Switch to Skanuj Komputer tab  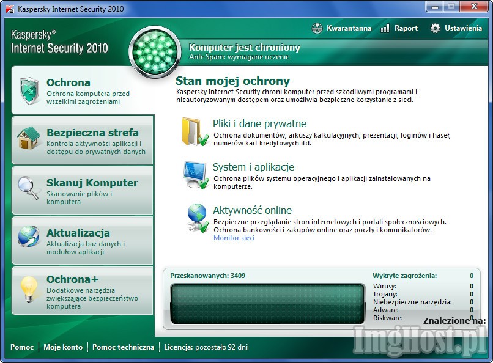tap(83, 190)
